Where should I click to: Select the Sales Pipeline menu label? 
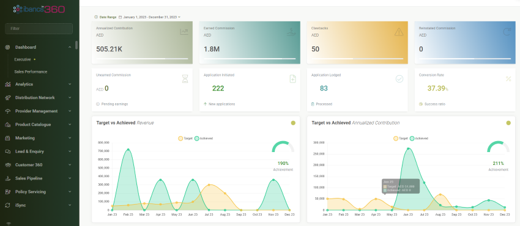pyautogui.click(x=29, y=178)
